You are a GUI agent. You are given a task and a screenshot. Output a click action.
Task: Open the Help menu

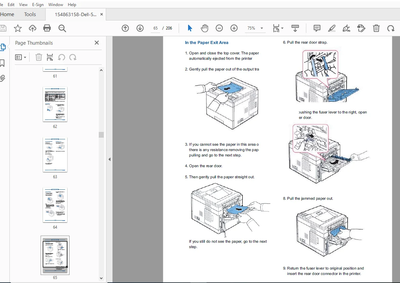coord(72,5)
